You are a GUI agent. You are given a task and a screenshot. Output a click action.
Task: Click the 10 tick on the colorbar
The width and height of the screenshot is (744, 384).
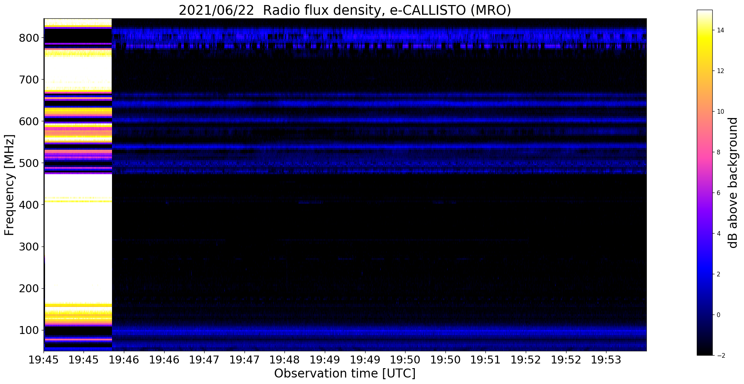tap(721, 112)
